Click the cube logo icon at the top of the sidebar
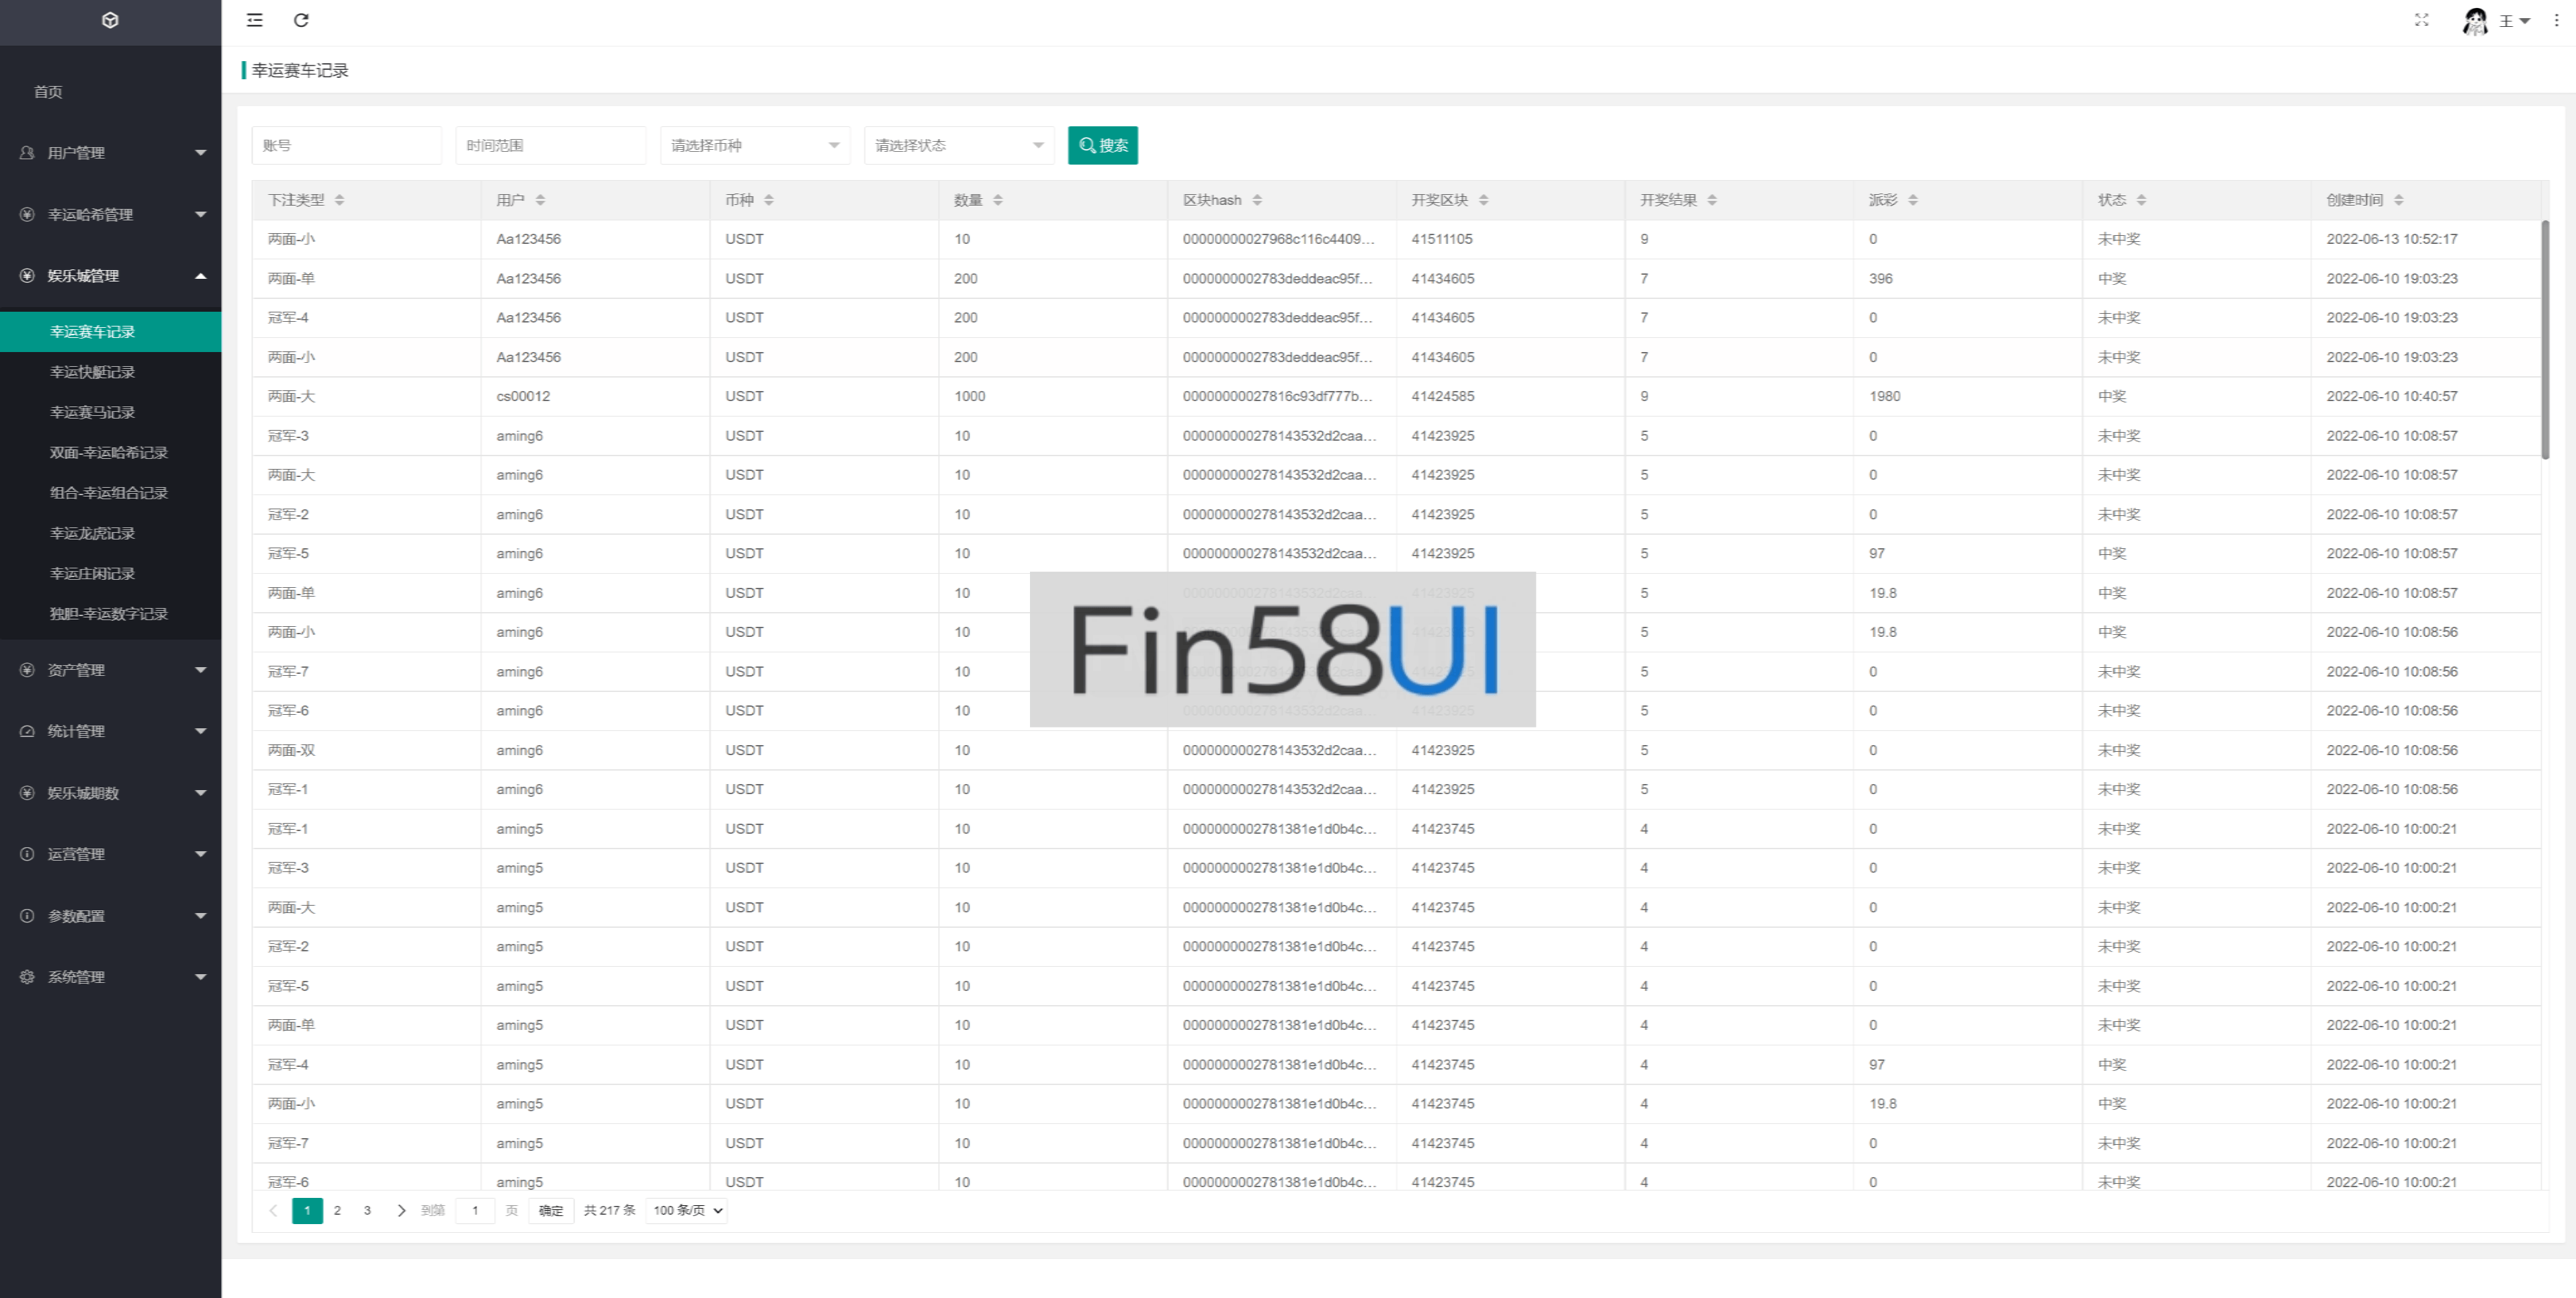2576x1298 pixels. [x=110, y=20]
